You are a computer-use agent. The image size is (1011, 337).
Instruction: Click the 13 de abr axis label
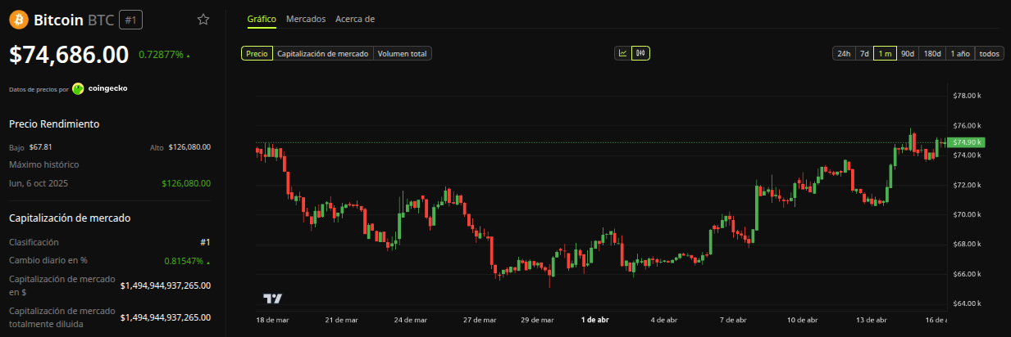[872, 320]
